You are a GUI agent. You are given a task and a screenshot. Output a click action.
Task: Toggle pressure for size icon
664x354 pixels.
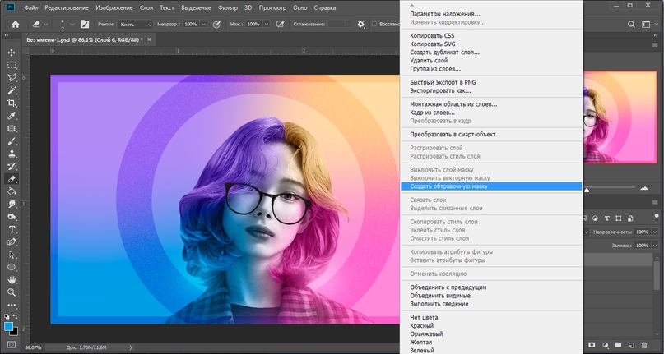tap(280, 24)
